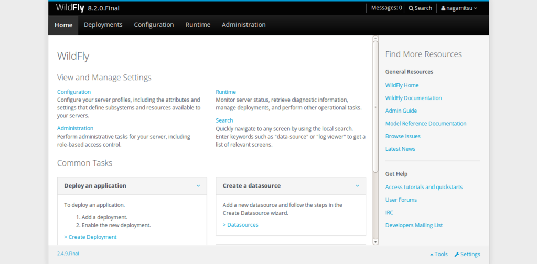Click the WildFly logo in the header
This screenshot has width=537, height=264.
[x=70, y=8]
